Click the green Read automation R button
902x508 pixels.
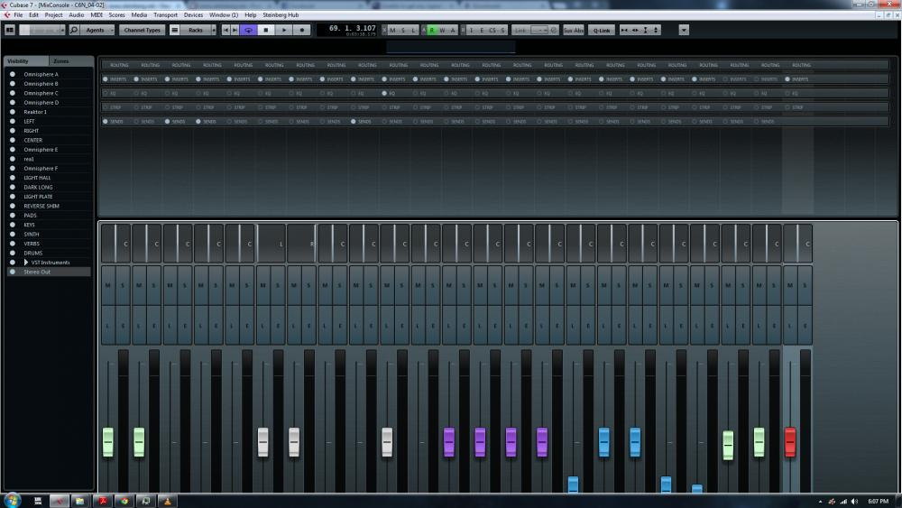pyautogui.click(x=432, y=30)
